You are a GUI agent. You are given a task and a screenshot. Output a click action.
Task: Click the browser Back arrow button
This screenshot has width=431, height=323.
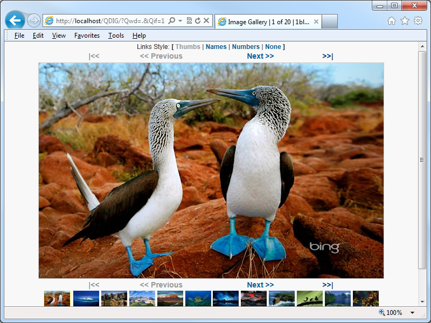(x=15, y=20)
